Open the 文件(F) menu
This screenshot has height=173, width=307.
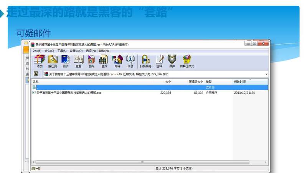pos(37,51)
